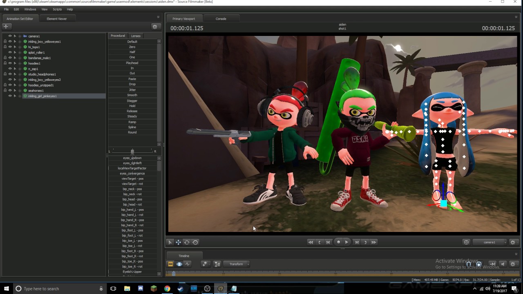Open the File menu
This screenshot has height=294, width=523.
(6, 9)
